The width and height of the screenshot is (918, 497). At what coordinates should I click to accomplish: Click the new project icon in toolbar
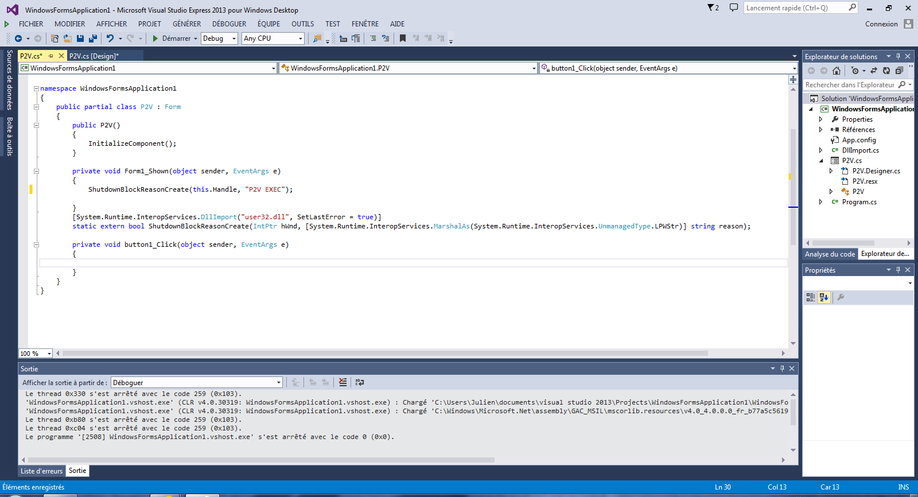(55, 38)
